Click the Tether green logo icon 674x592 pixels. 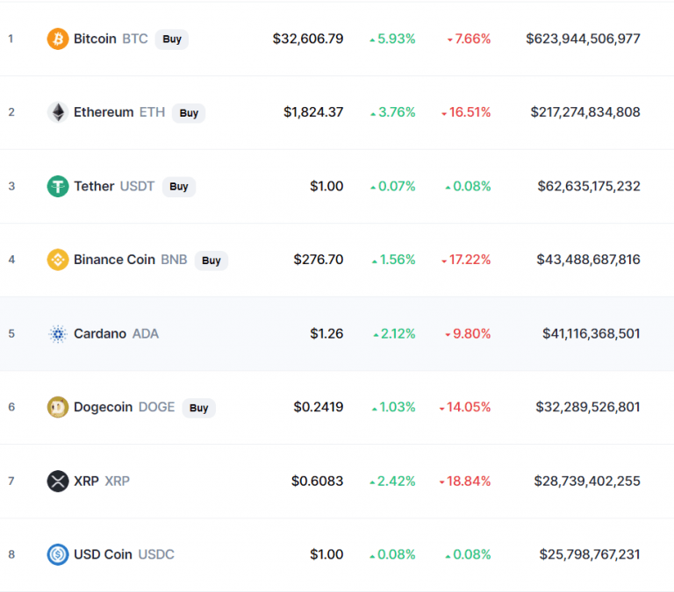(58, 187)
